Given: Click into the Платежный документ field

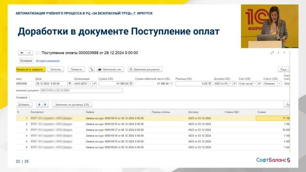Looking at the screenshot, I should pyautogui.click(x=82, y=90).
